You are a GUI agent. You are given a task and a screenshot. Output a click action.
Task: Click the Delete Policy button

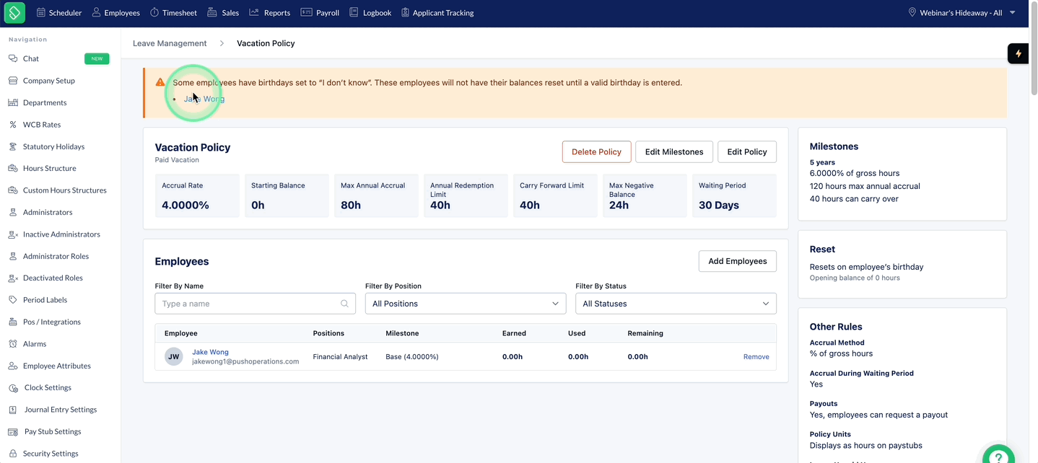click(x=596, y=151)
